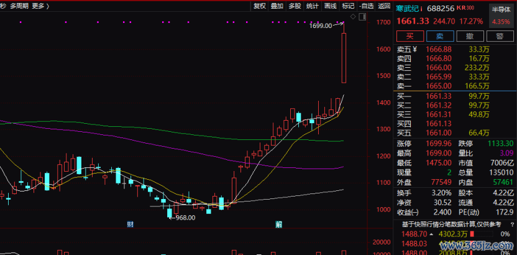
Task: Click the 20000 volume axis label
Action: point(381,243)
